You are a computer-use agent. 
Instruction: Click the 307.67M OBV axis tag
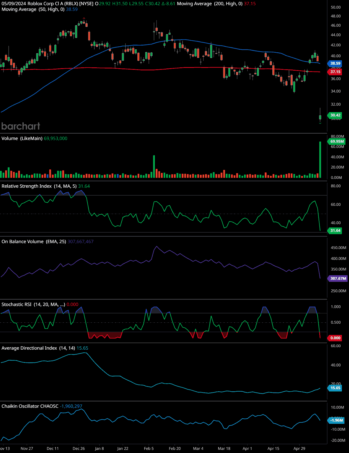[338, 278]
